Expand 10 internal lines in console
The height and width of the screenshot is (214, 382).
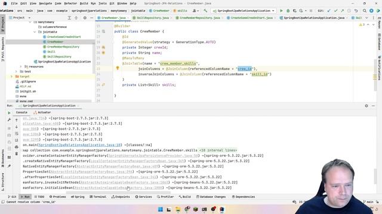coord(218,150)
